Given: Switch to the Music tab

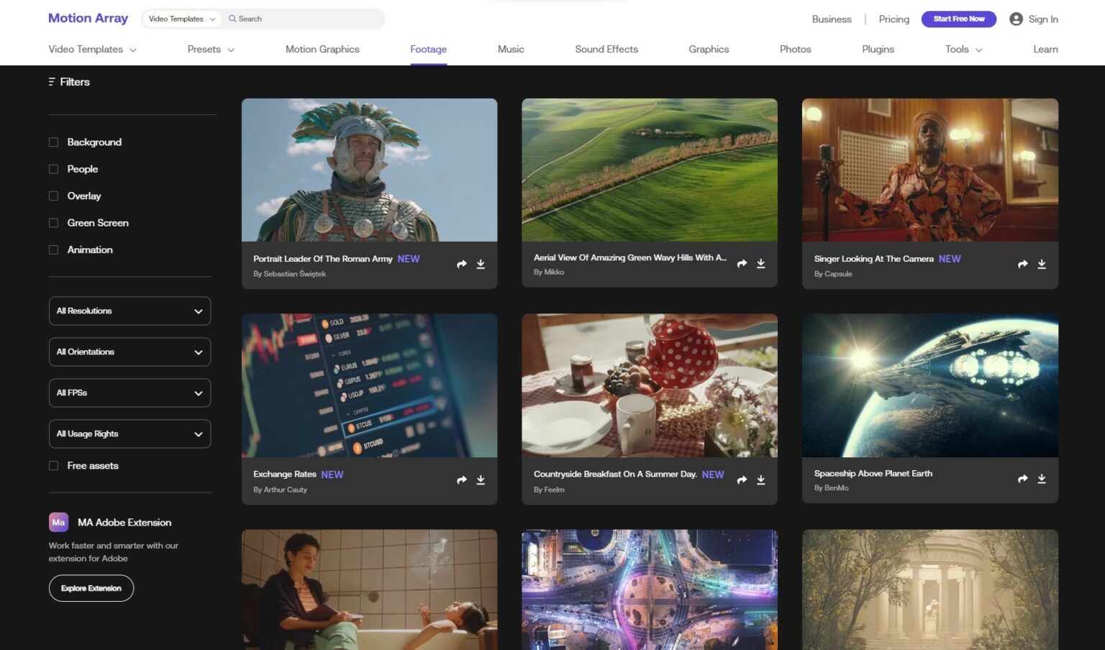Looking at the screenshot, I should click(x=511, y=49).
